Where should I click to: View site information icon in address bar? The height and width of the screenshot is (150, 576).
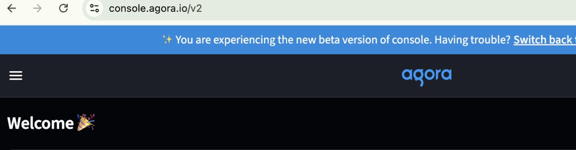(94, 8)
